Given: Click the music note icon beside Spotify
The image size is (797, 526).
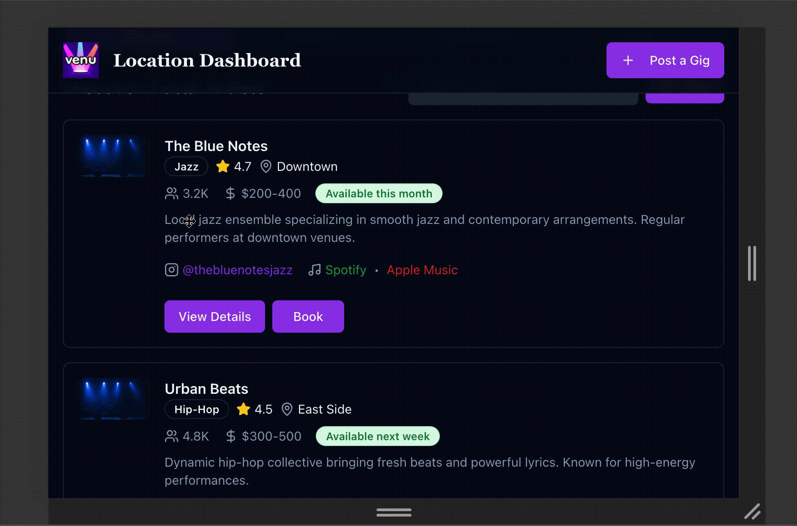Looking at the screenshot, I should [314, 270].
